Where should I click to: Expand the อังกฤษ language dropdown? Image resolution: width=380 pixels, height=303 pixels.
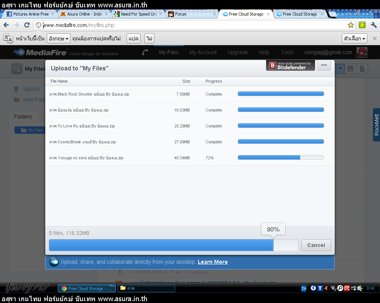point(59,39)
